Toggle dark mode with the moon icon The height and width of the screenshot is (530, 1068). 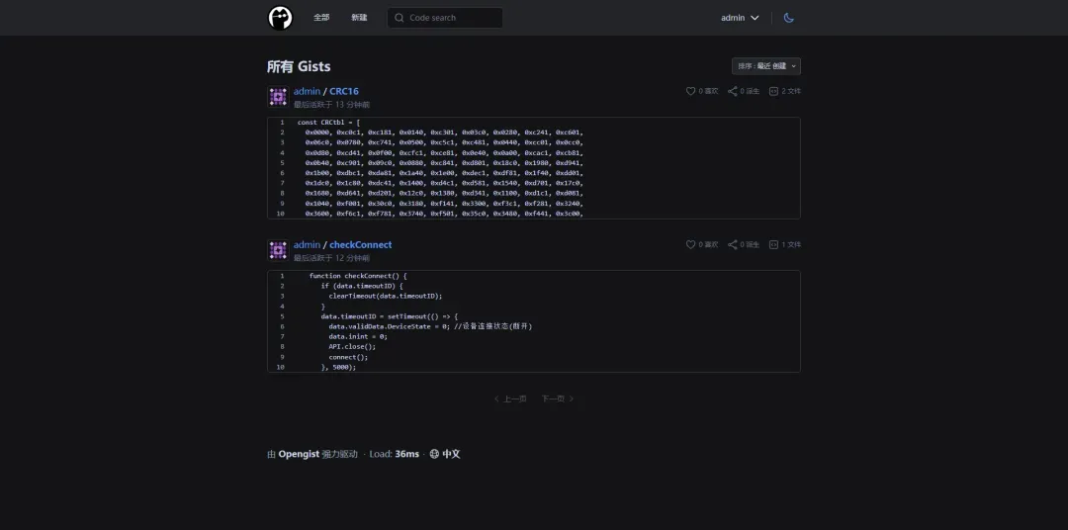pos(788,18)
